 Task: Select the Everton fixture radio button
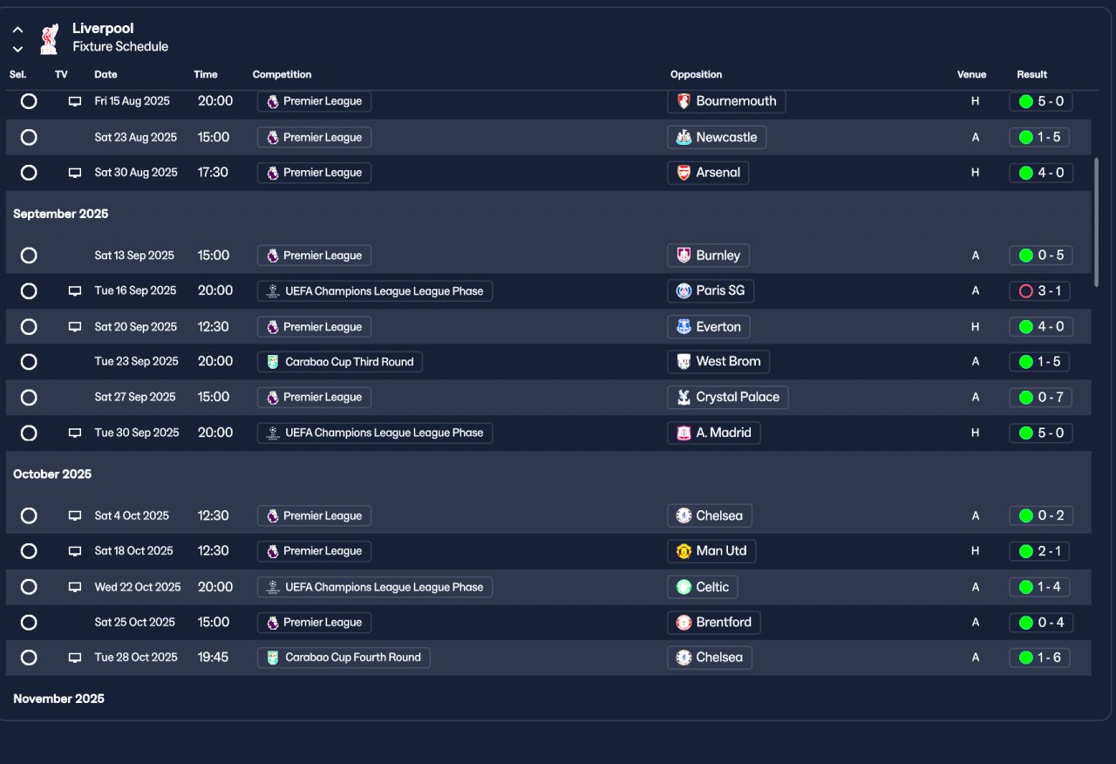tap(29, 327)
